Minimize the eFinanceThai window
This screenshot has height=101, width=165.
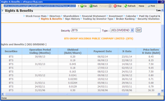coord(159,2)
